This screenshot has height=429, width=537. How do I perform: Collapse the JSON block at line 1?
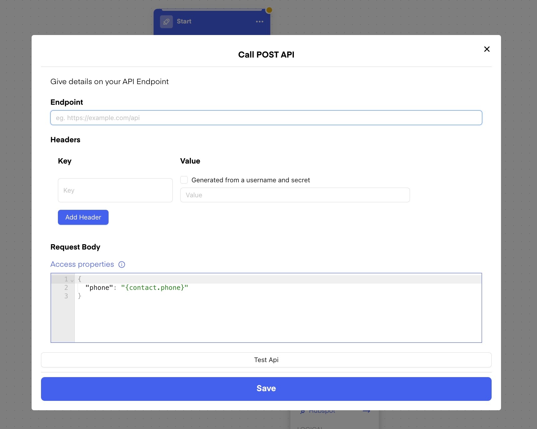(72, 280)
